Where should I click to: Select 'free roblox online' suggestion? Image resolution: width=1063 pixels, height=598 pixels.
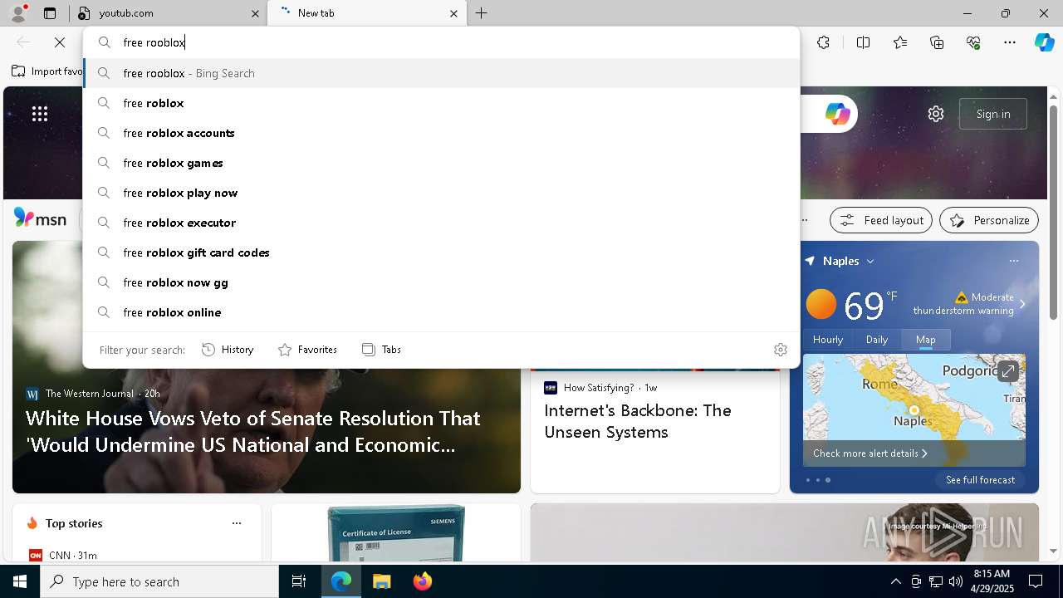coord(441,312)
